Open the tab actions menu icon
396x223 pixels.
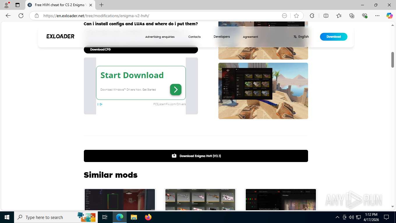click(x=17, y=5)
